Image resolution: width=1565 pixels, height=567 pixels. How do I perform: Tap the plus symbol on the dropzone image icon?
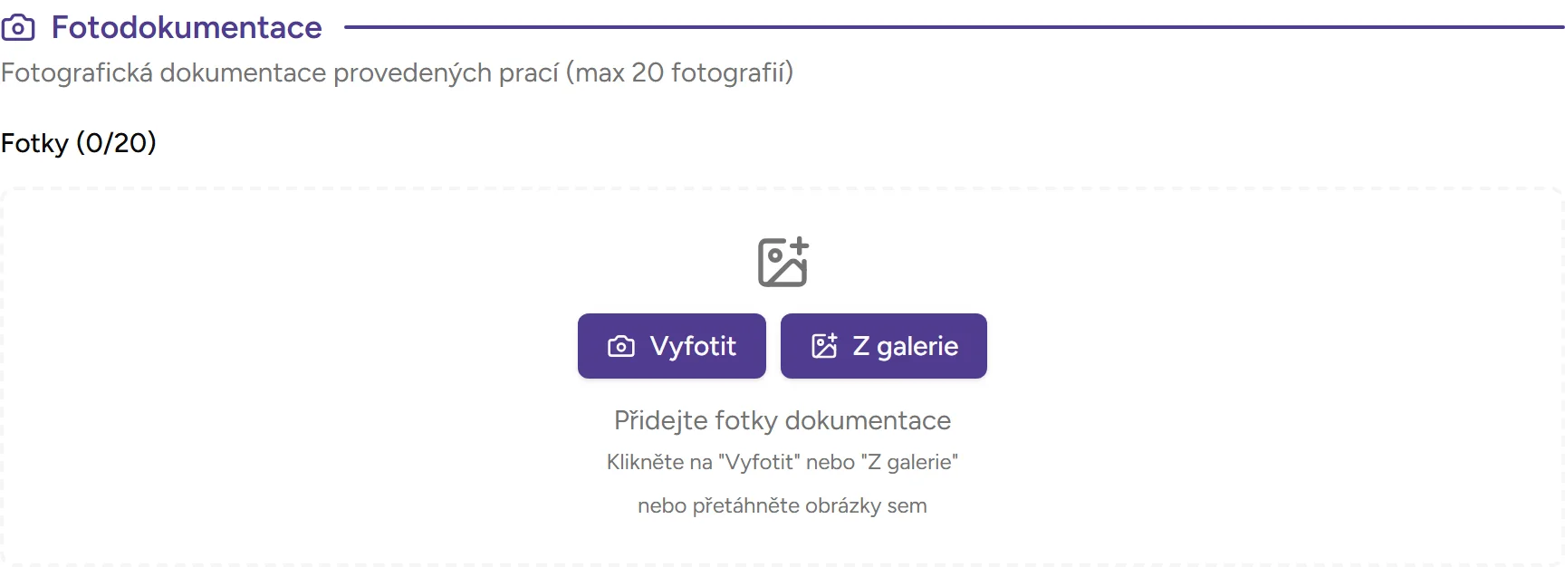coord(800,245)
